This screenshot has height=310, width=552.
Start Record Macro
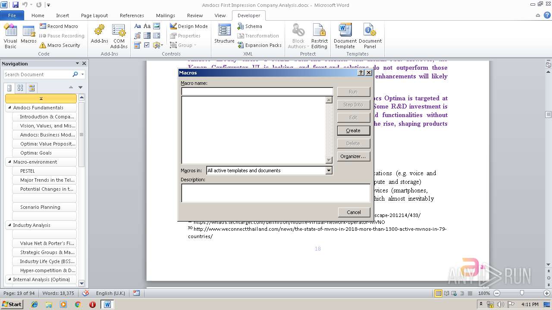59,26
